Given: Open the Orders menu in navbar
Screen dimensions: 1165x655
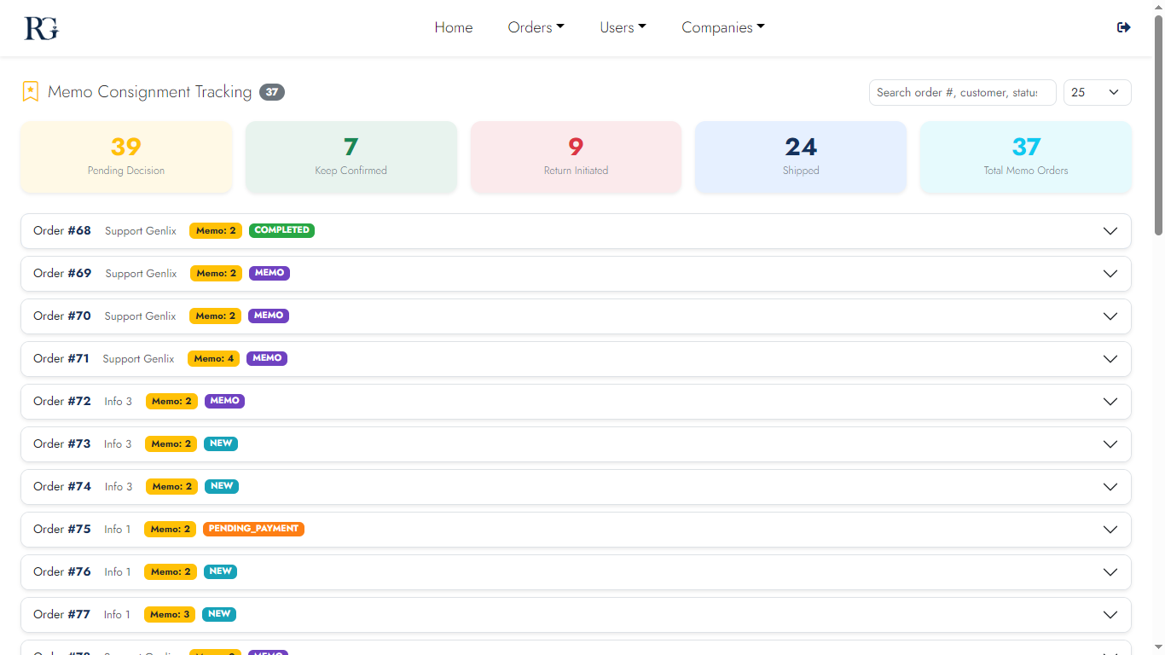Looking at the screenshot, I should click(536, 27).
